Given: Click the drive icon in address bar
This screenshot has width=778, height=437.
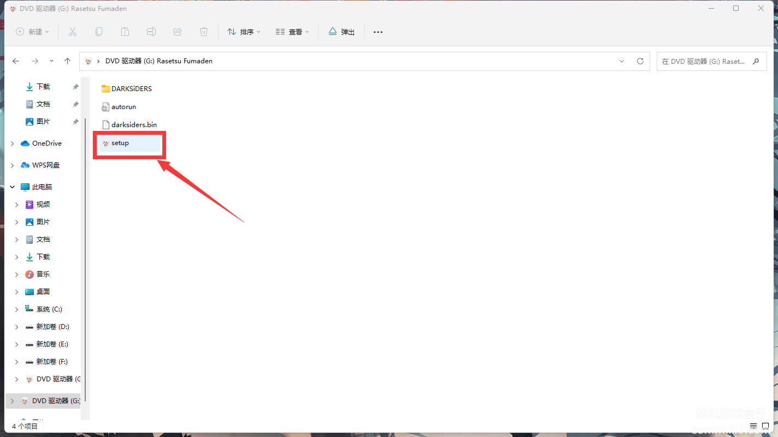Looking at the screenshot, I should click(x=89, y=61).
